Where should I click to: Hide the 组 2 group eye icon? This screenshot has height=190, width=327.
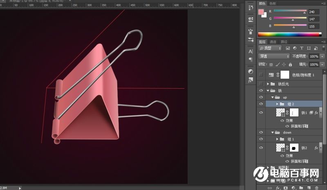click(261, 104)
